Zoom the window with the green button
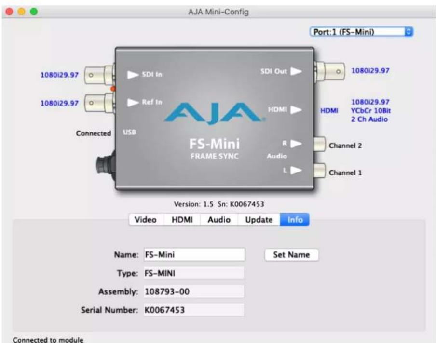 34,12
